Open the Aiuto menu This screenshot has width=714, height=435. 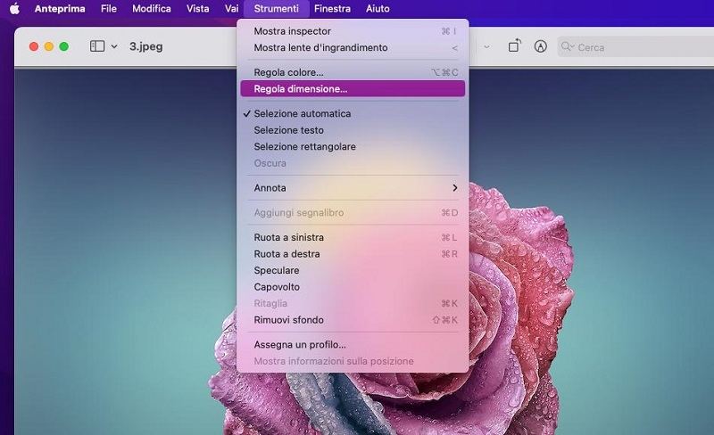(x=378, y=9)
